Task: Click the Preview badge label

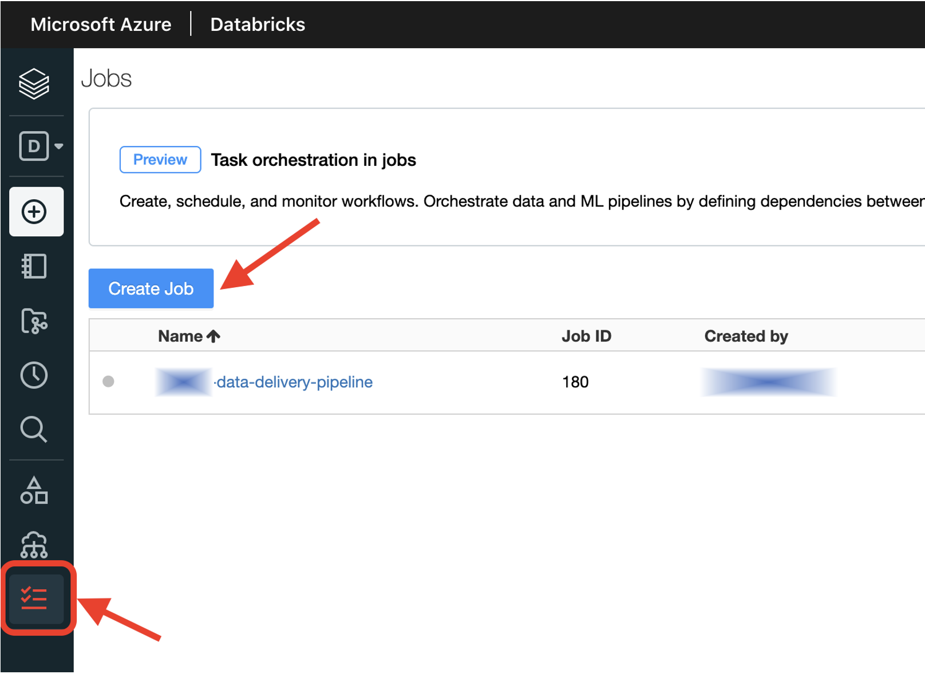Action: [160, 160]
